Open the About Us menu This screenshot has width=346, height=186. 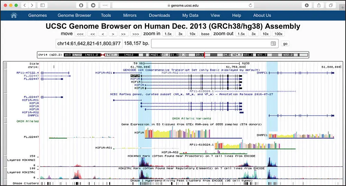[262, 16]
